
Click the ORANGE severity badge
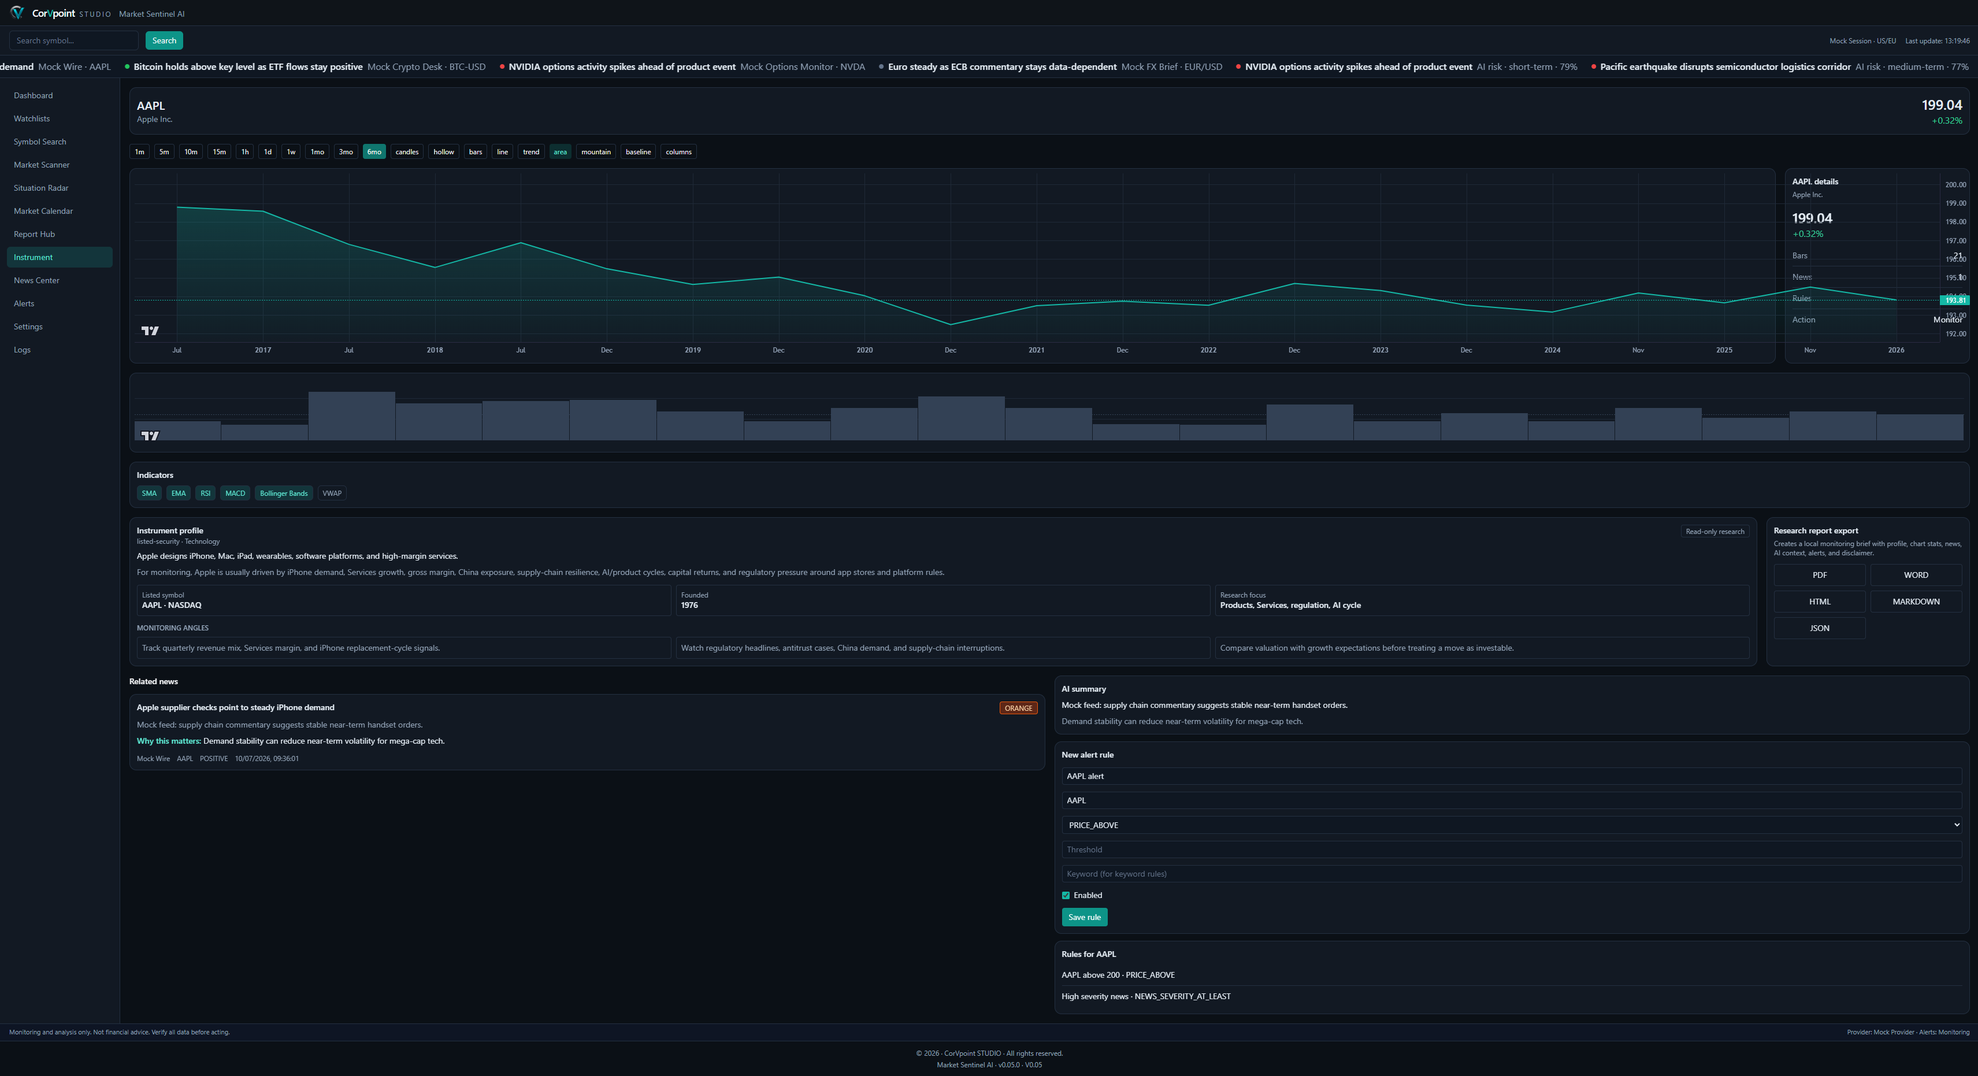coord(1018,708)
